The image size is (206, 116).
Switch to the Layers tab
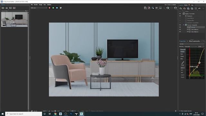[x=181, y=5]
